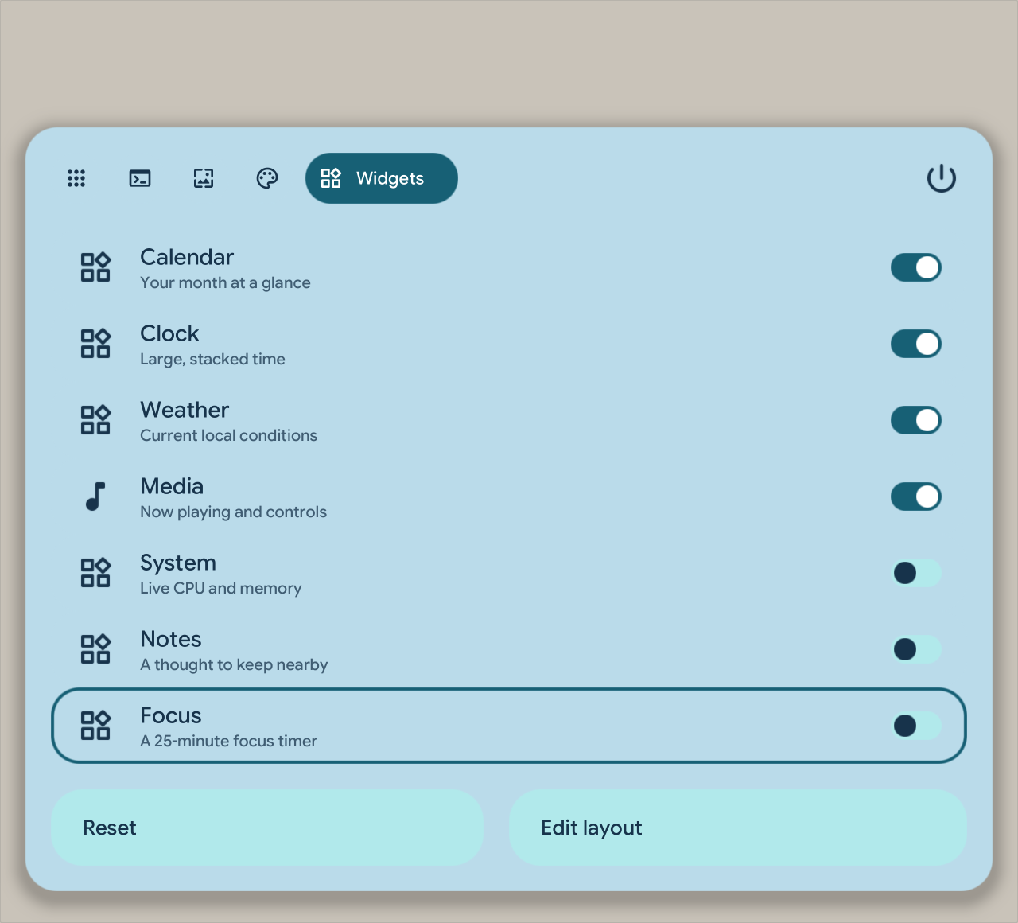Click the Media music note icon
Viewport: 1018px width, 923px height.
pyautogui.click(x=95, y=497)
